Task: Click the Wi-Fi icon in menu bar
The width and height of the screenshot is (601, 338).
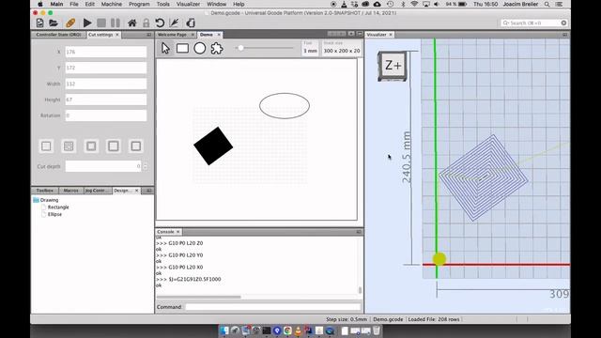Action: click(x=414, y=4)
